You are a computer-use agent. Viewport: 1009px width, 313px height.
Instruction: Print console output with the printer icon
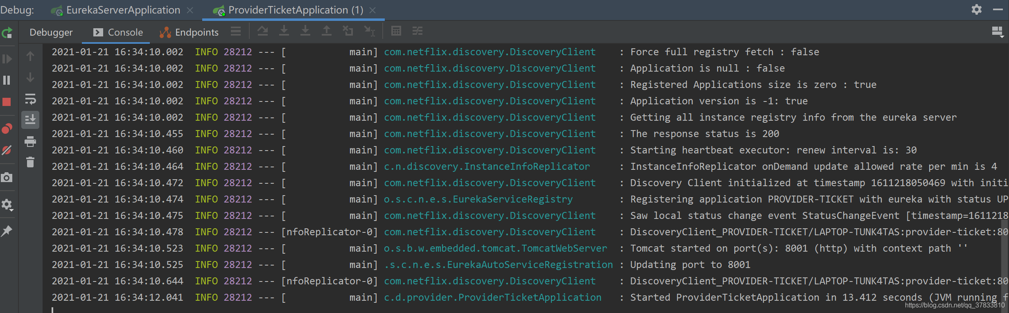click(x=30, y=142)
